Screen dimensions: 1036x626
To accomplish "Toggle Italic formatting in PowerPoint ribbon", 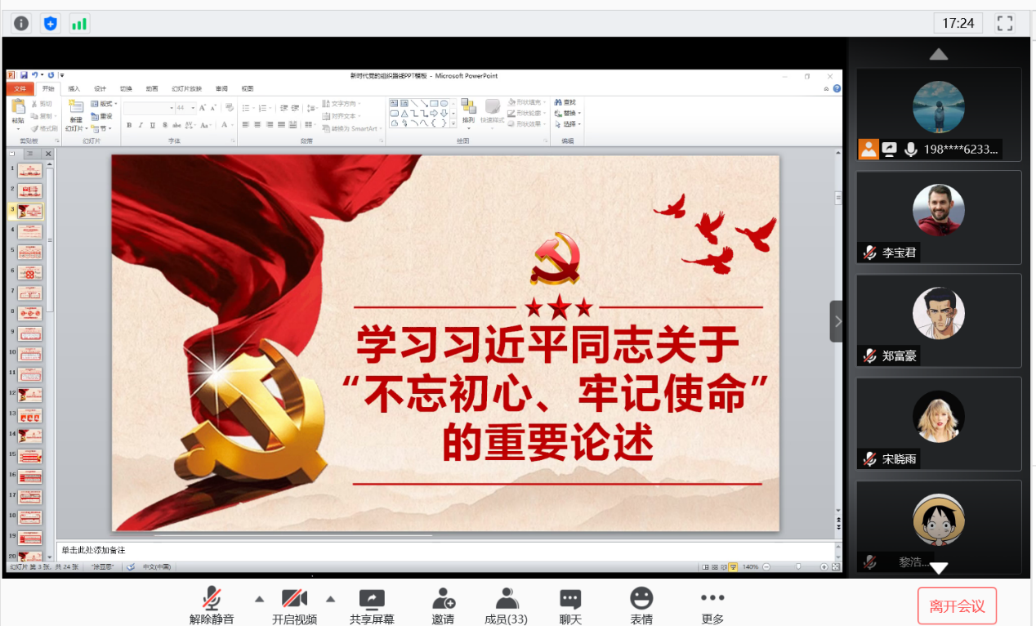I will click(141, 125).
